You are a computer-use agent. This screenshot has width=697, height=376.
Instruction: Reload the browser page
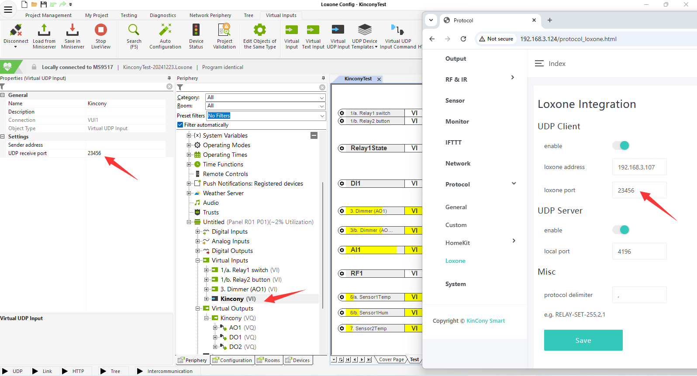click(x=463, y=39)
